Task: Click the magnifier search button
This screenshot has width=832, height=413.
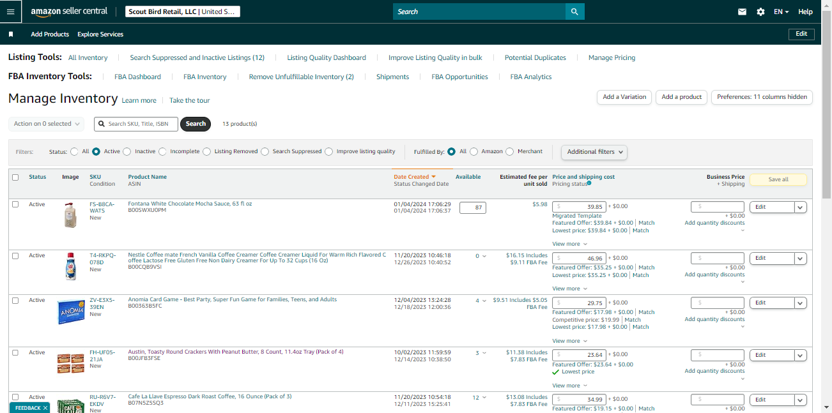Action: pyautogui.click(x=574, y=11)
